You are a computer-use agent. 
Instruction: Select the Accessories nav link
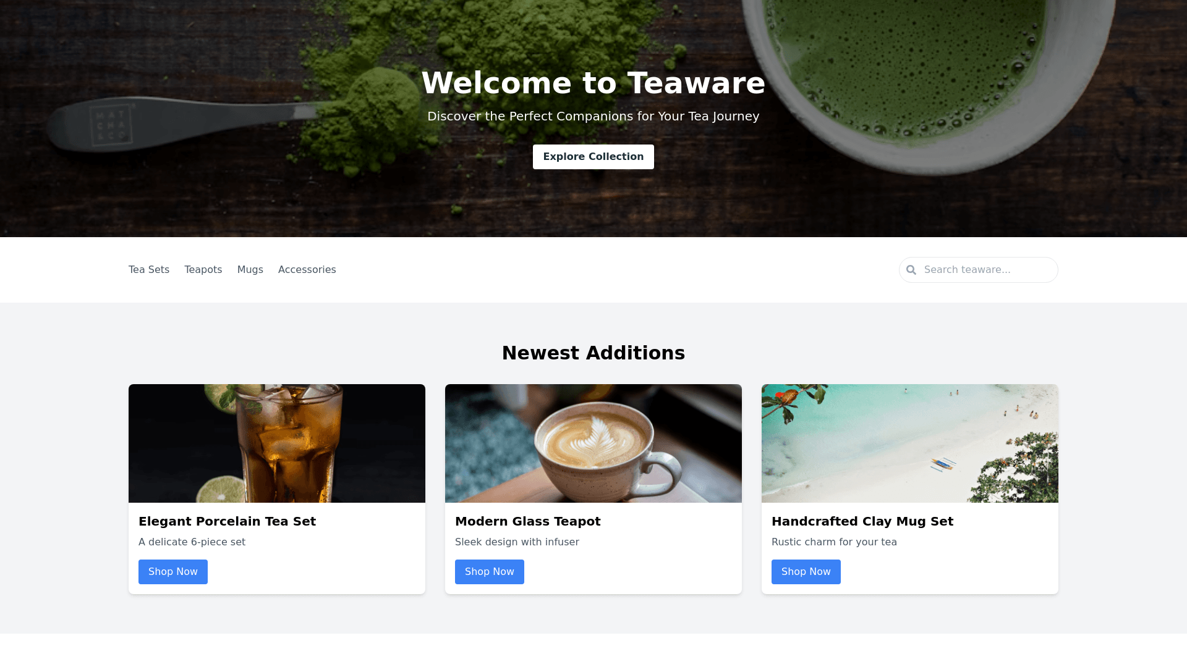(307, 270)
